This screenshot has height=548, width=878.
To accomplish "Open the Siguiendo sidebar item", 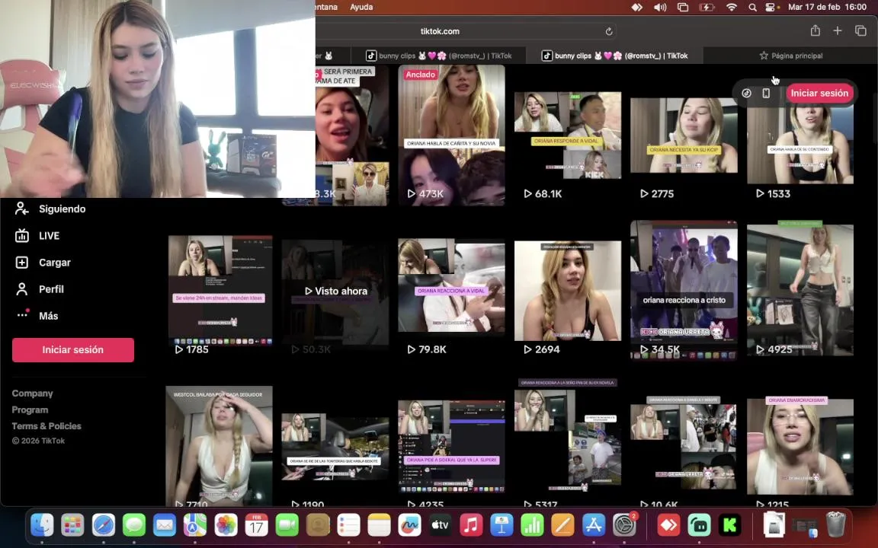I will (x=50, y=209).
